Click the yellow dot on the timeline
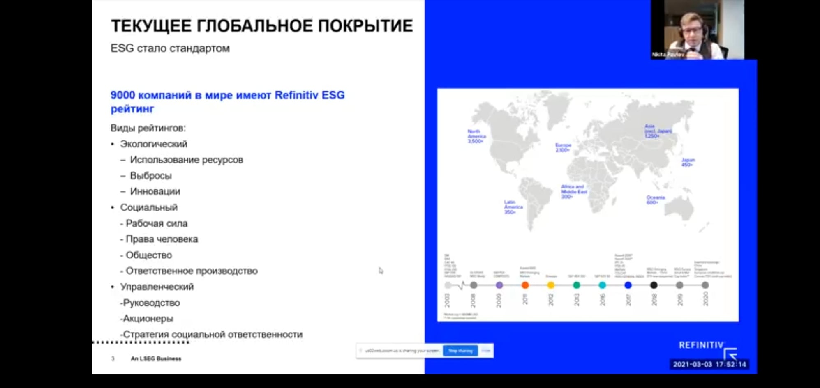Screen dimensions: 820x388 (x=551, y=285)
